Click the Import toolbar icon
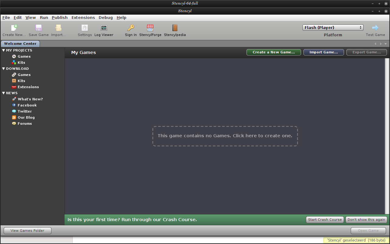 58,28
